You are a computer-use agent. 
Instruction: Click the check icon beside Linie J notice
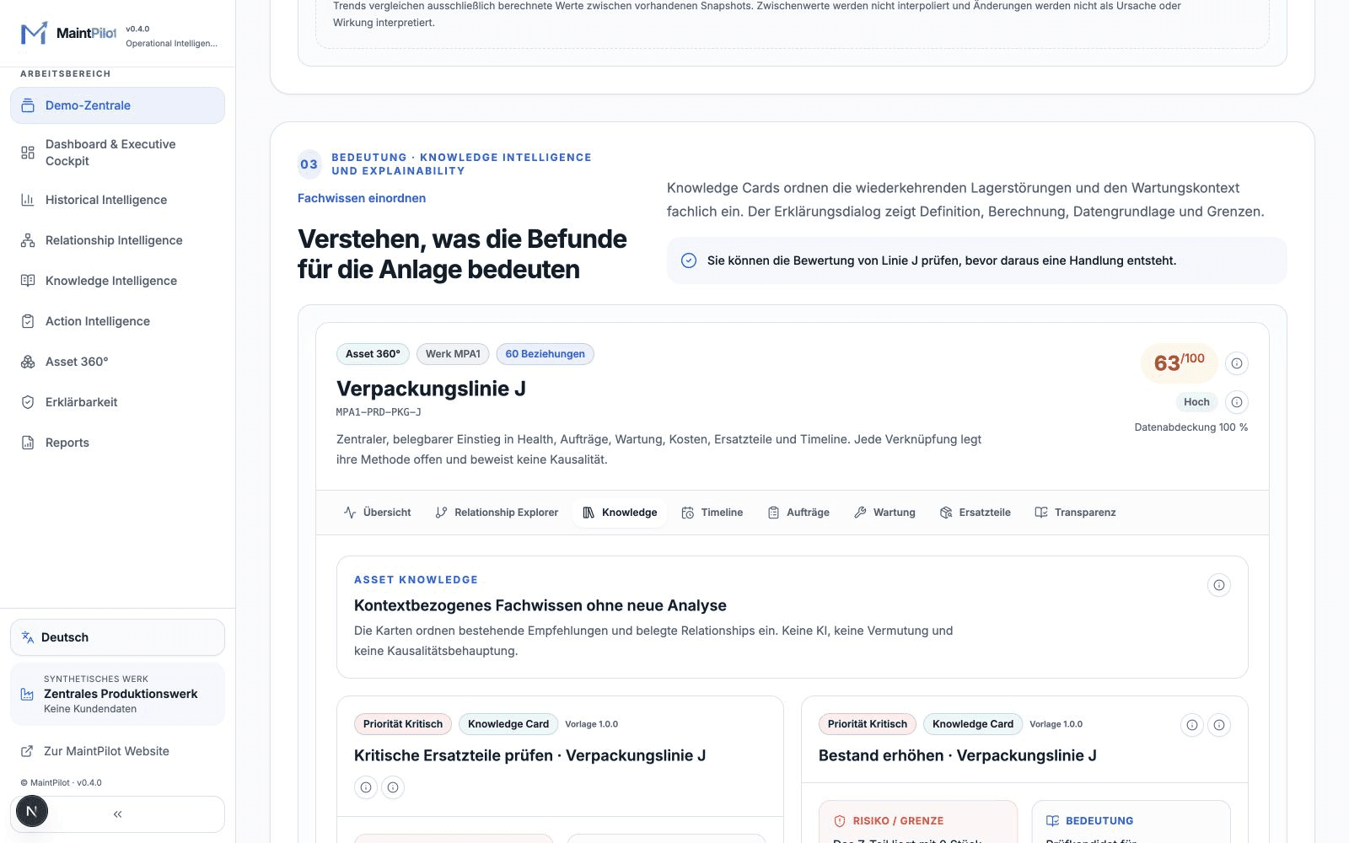(689, 260)
